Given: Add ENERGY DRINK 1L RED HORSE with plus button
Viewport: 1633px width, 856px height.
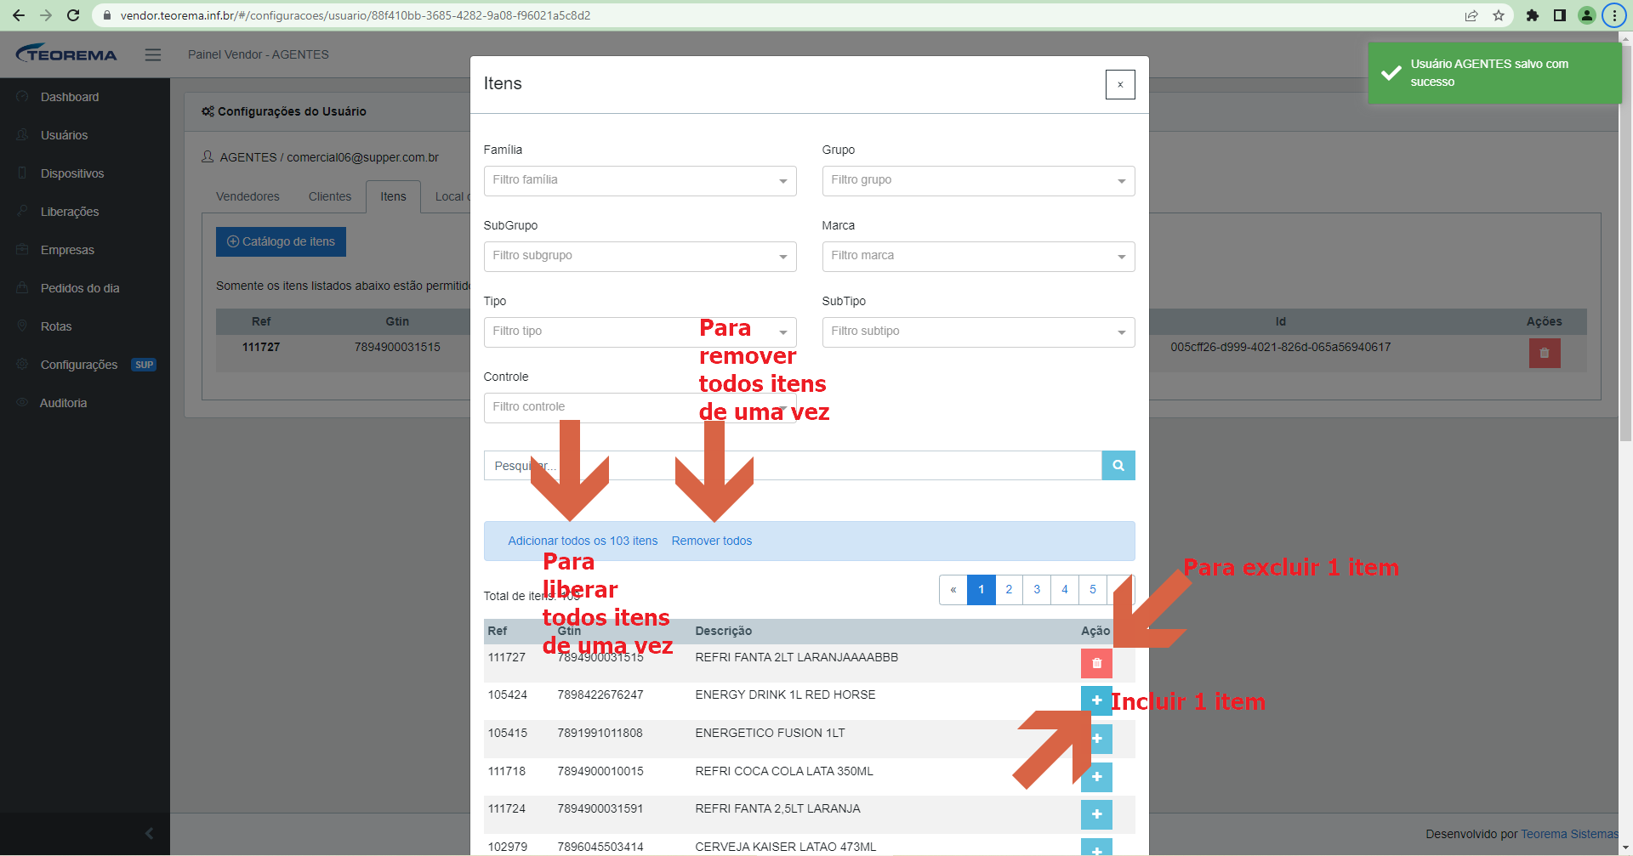Looking at the screenshot, I should pyautogui.click(x=1096, y=700).
